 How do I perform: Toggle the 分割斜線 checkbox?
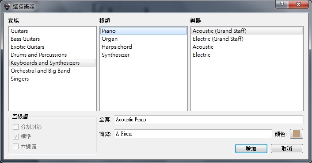pyautogui.click(x=15, y=127)
